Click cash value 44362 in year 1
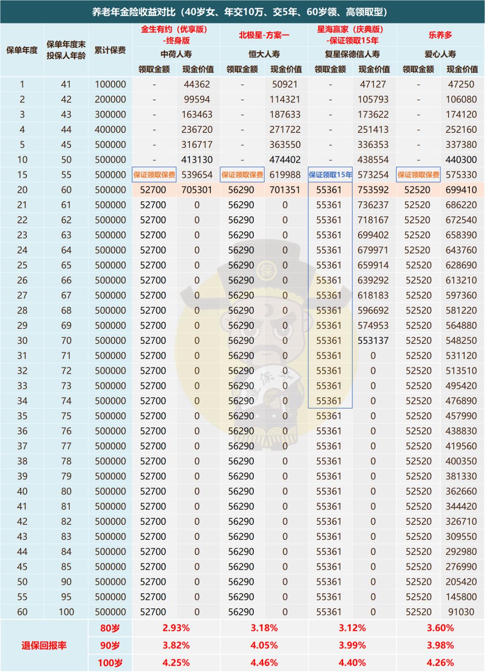 coord(197,84)
